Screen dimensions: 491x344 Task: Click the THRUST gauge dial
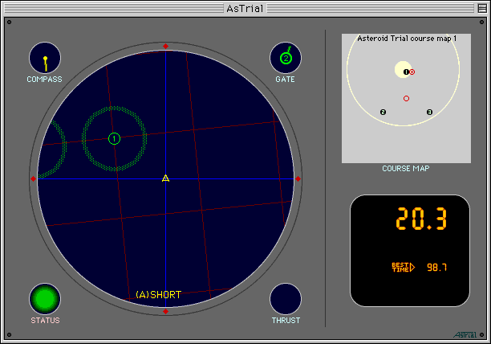(x=286, y=299)
